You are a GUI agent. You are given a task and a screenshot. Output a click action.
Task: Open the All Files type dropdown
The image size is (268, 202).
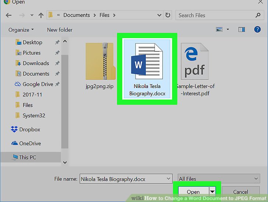pos(219,179)
